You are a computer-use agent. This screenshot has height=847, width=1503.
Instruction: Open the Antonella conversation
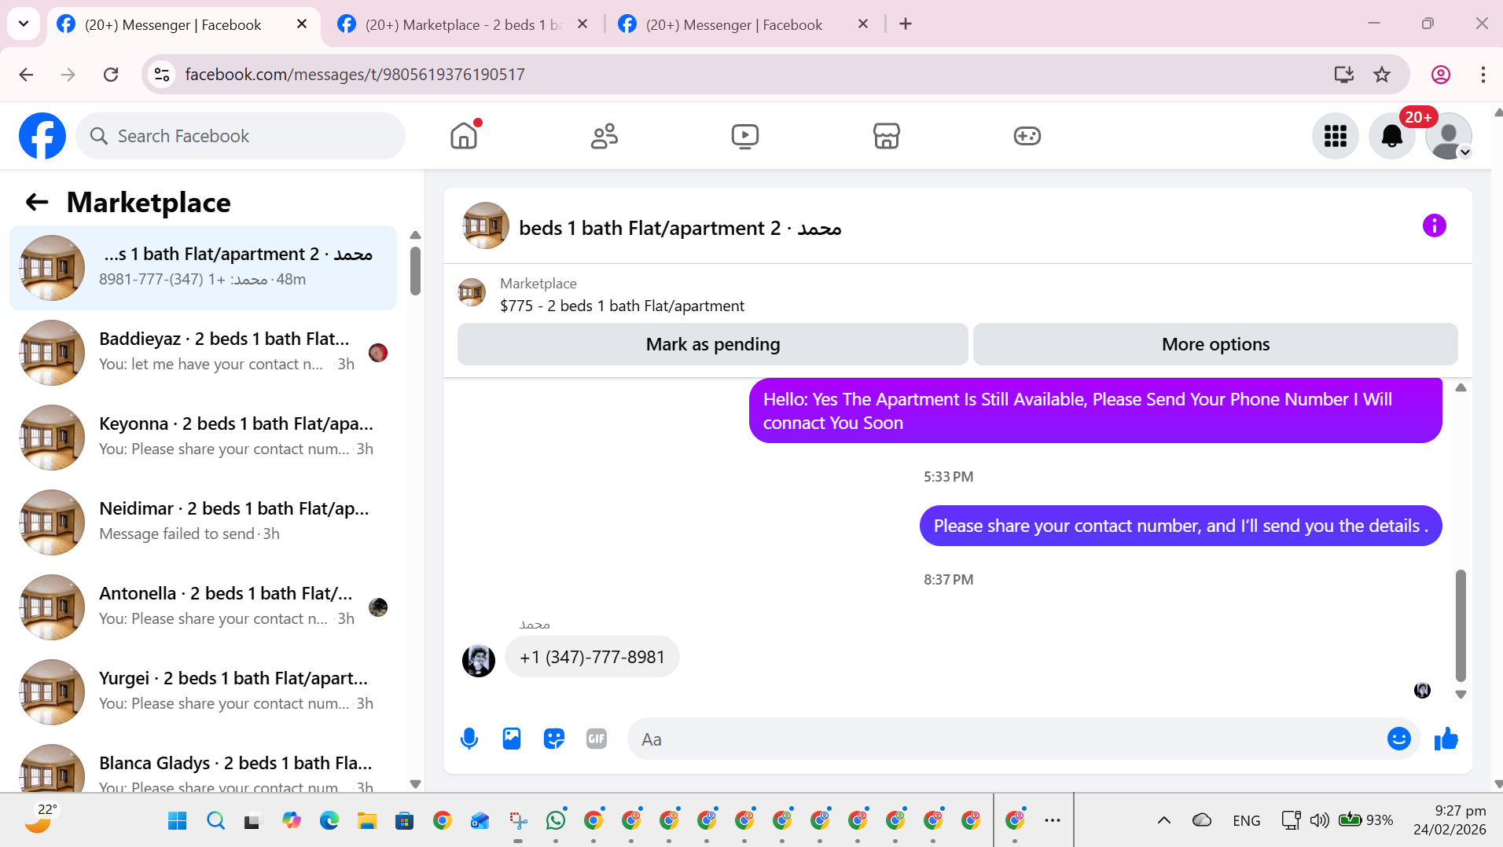click(x=203, y=607)
